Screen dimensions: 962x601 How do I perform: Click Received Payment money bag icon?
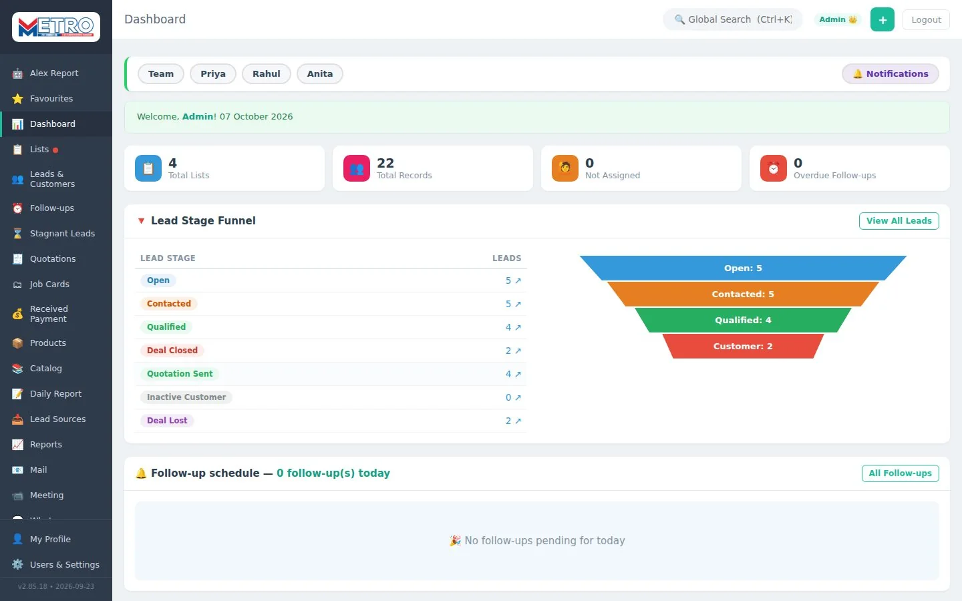click(17, 314)
